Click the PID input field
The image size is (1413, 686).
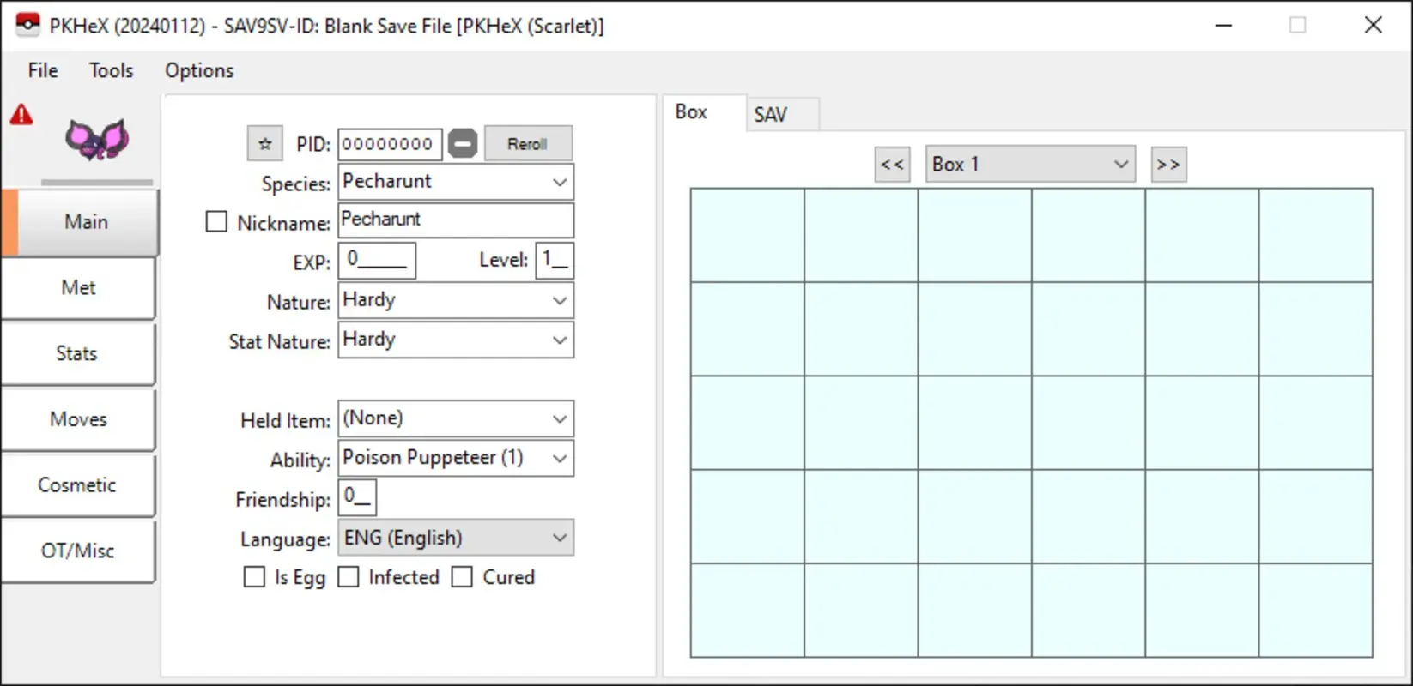click(x=391, y=144)
